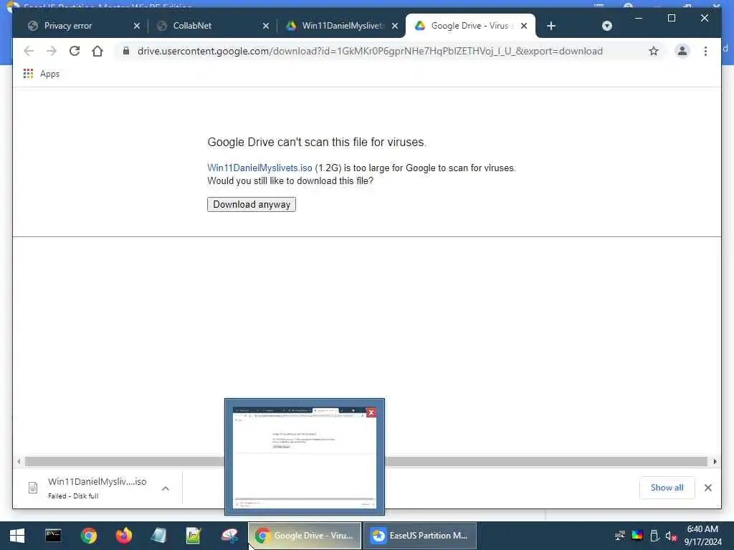Close the Google Drive - Virus tab
This screenshot has width=734, height=550.
[524, 26]
